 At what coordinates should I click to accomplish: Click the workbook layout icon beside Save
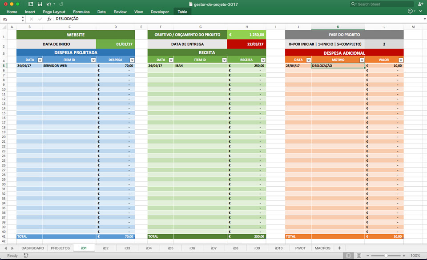(31, 4)
